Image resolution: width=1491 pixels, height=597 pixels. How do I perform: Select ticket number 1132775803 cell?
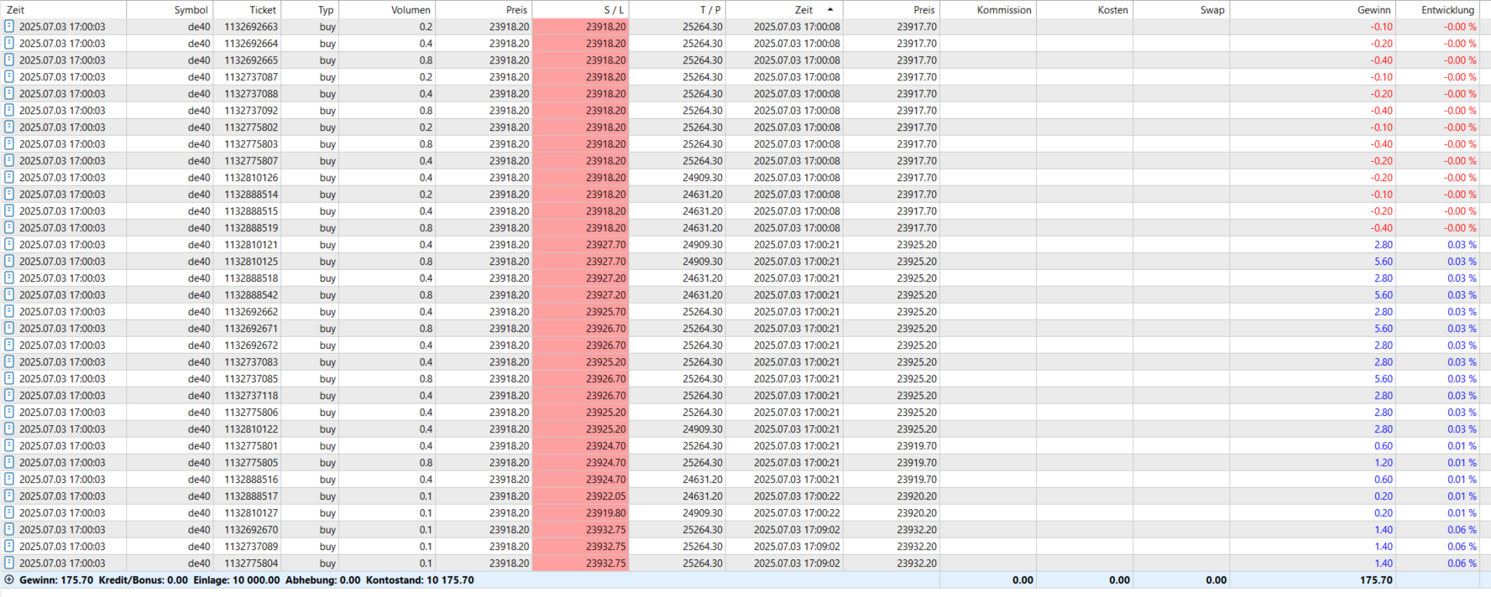pyautogui.click(x=251, y=144)
